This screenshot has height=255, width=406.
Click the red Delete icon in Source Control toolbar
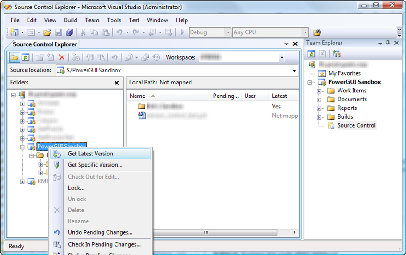click(62, 57)
